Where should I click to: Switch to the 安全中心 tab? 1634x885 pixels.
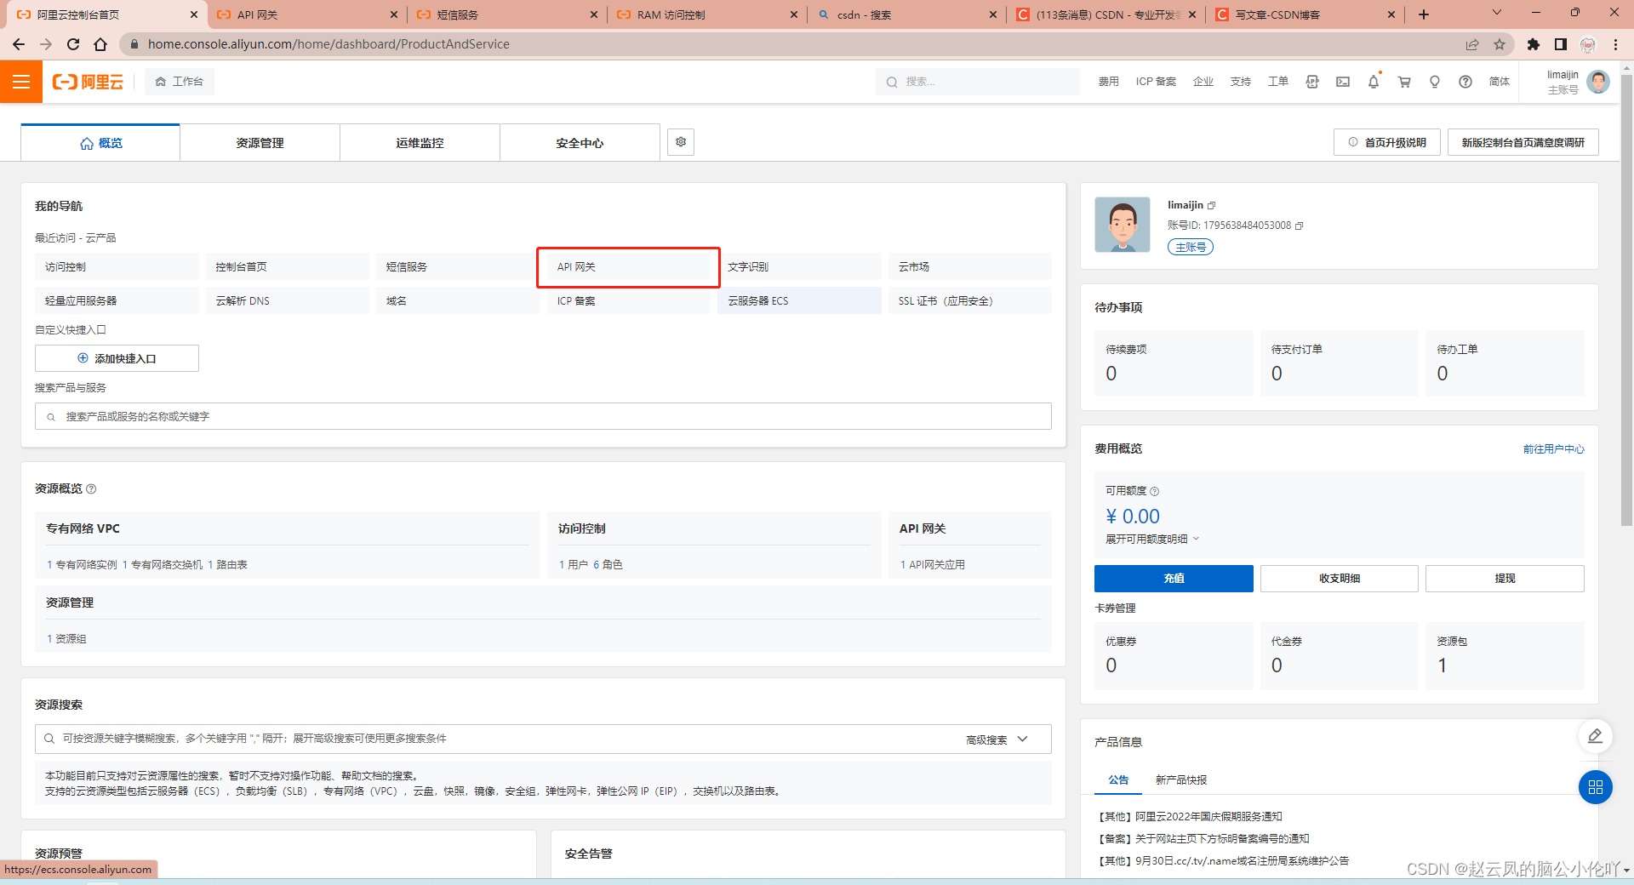(580, 143)
